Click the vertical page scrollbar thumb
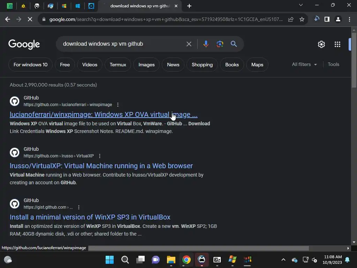Screen dimensions: 357x268 pos(354,60)
